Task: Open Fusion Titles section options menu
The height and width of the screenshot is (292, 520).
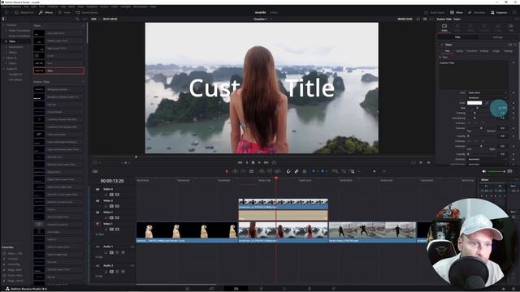Action: [x=83, y=82]
